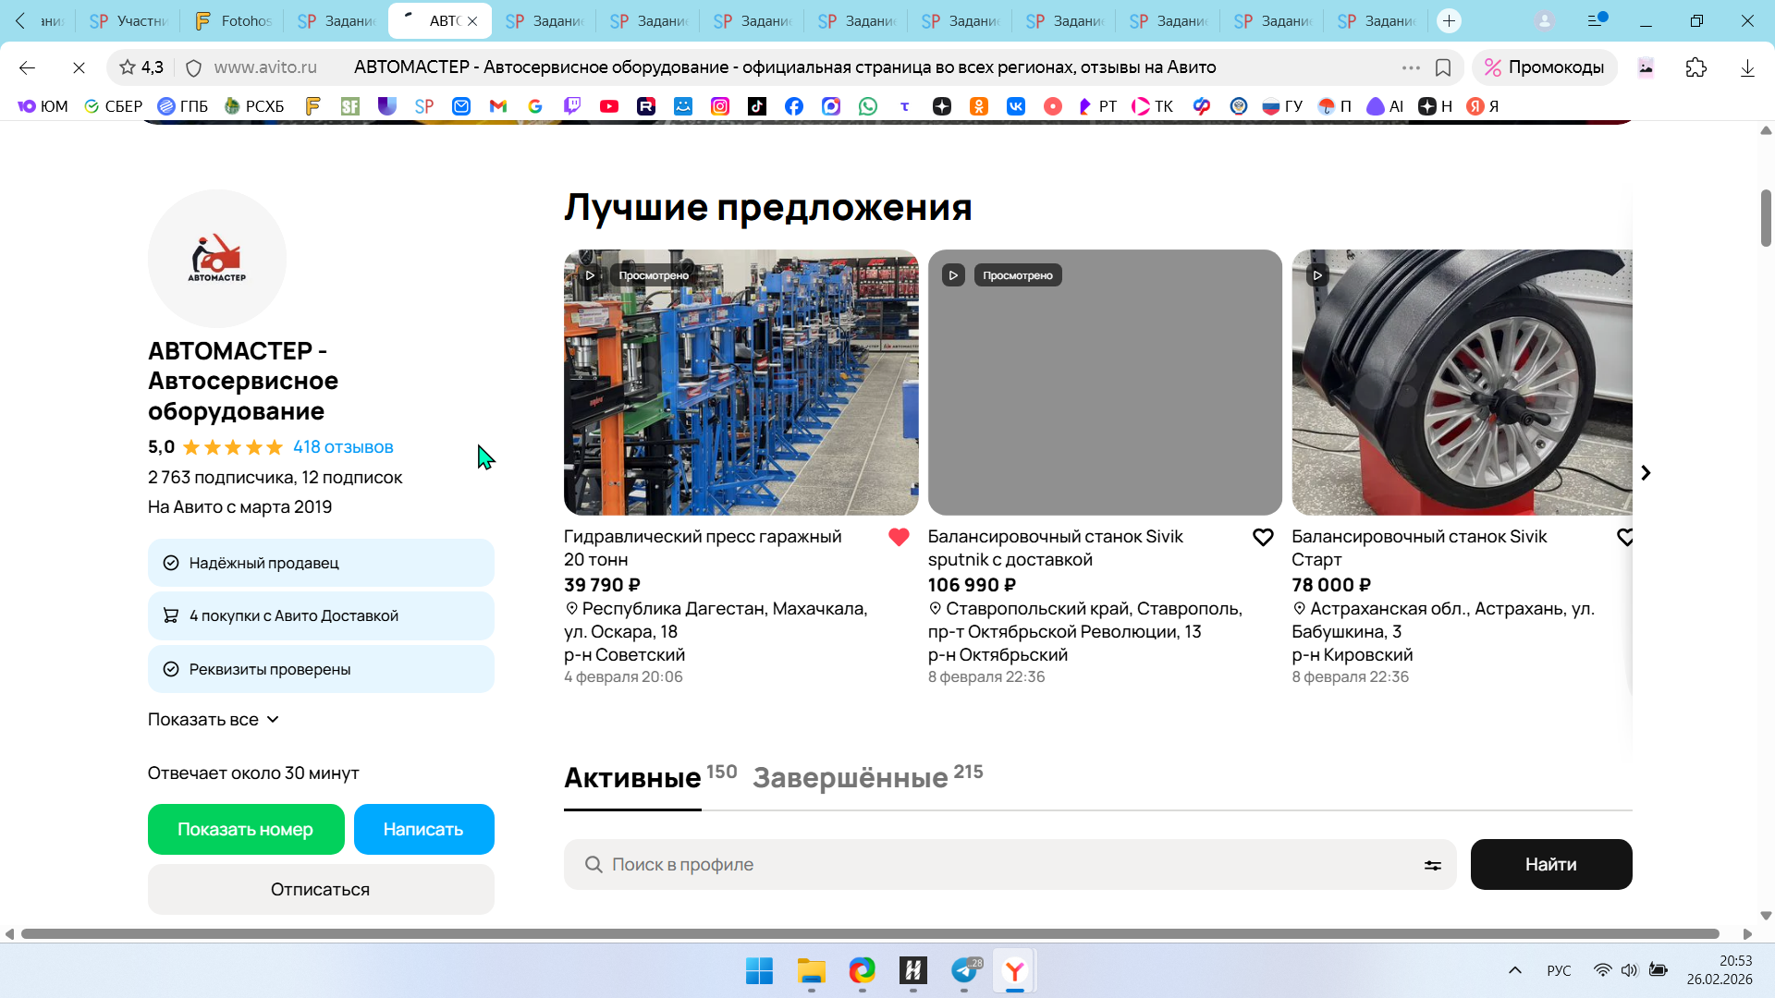This screenshot has width=1775, height=998.
Task: Open the browser extensions puzzle icon
Action: pos(1696,67)
